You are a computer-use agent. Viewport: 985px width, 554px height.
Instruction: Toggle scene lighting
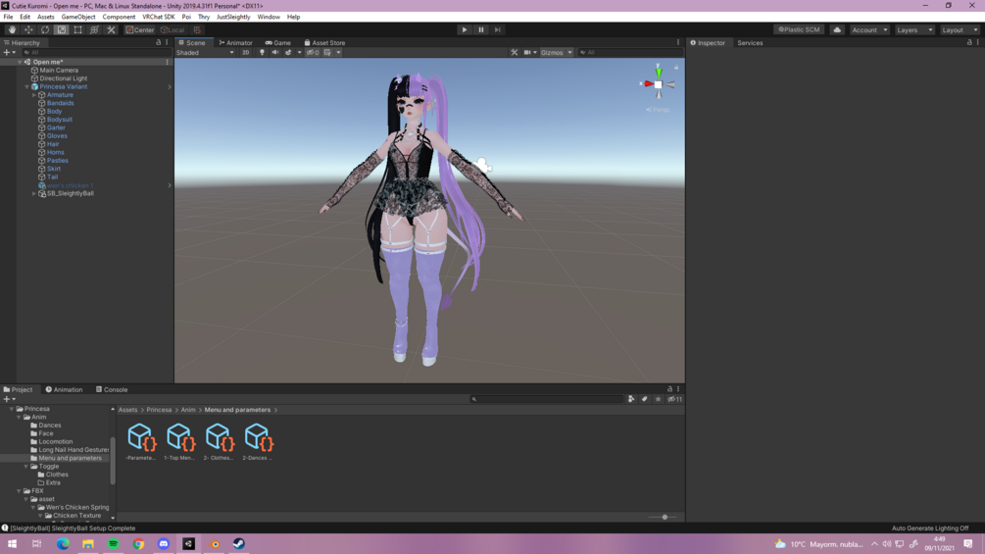pyautogui.click(x=262, y=53)
